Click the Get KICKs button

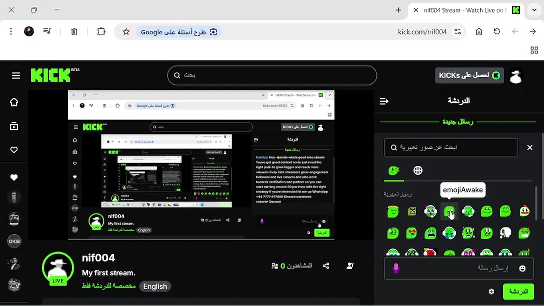[x=469, y=75]
